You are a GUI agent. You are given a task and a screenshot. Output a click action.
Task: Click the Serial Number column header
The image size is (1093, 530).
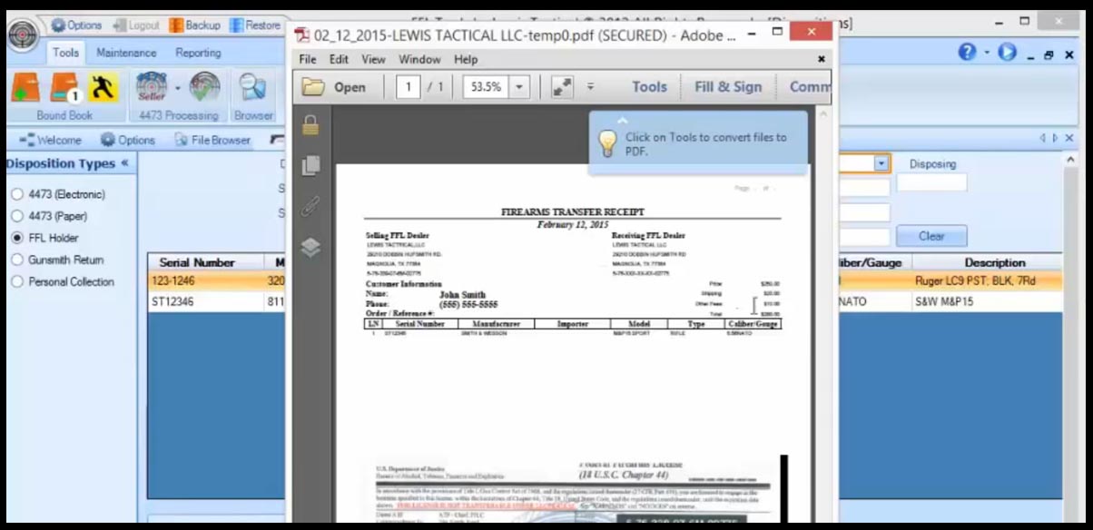click(x=197, y=262)
